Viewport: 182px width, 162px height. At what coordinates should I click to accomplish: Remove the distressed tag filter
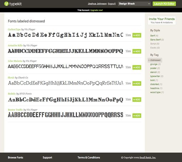(155, 60)
